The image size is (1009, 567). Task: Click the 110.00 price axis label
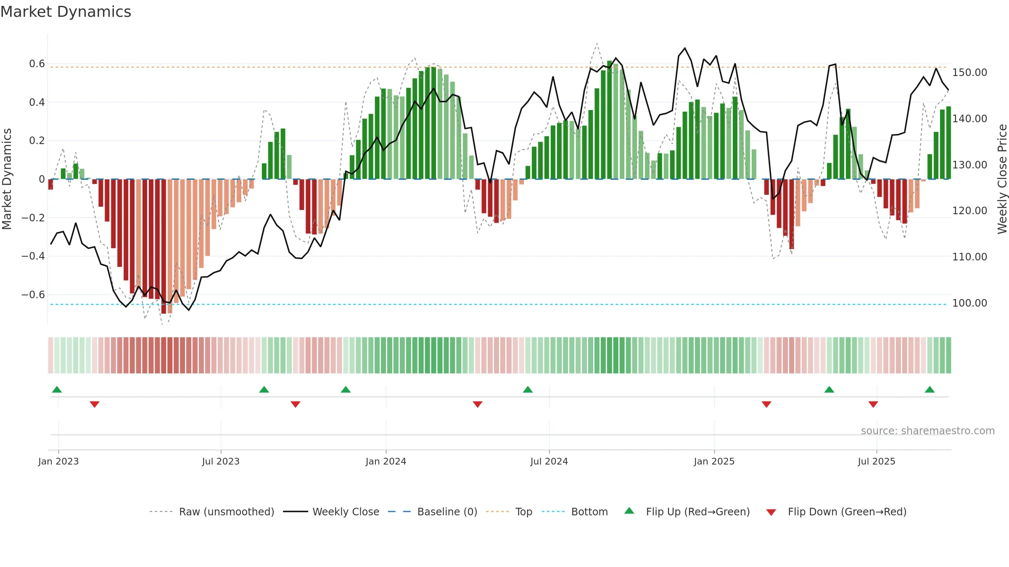pos(969,257)
